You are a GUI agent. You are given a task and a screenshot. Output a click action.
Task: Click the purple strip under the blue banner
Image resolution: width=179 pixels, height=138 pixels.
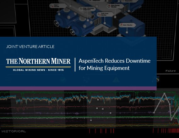tap(78, 88)
